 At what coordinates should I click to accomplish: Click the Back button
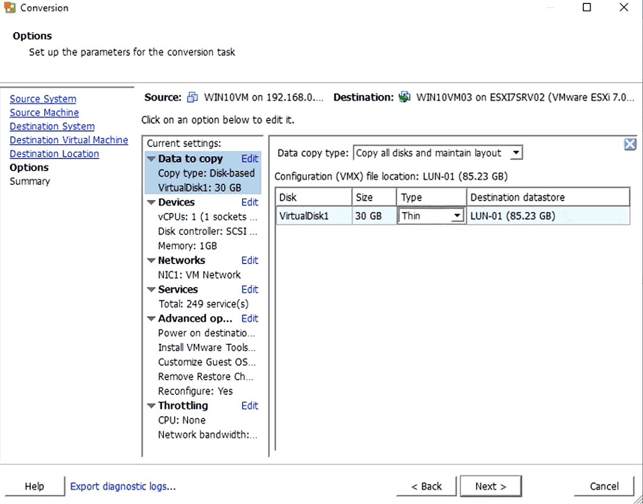tap(427, 486)
